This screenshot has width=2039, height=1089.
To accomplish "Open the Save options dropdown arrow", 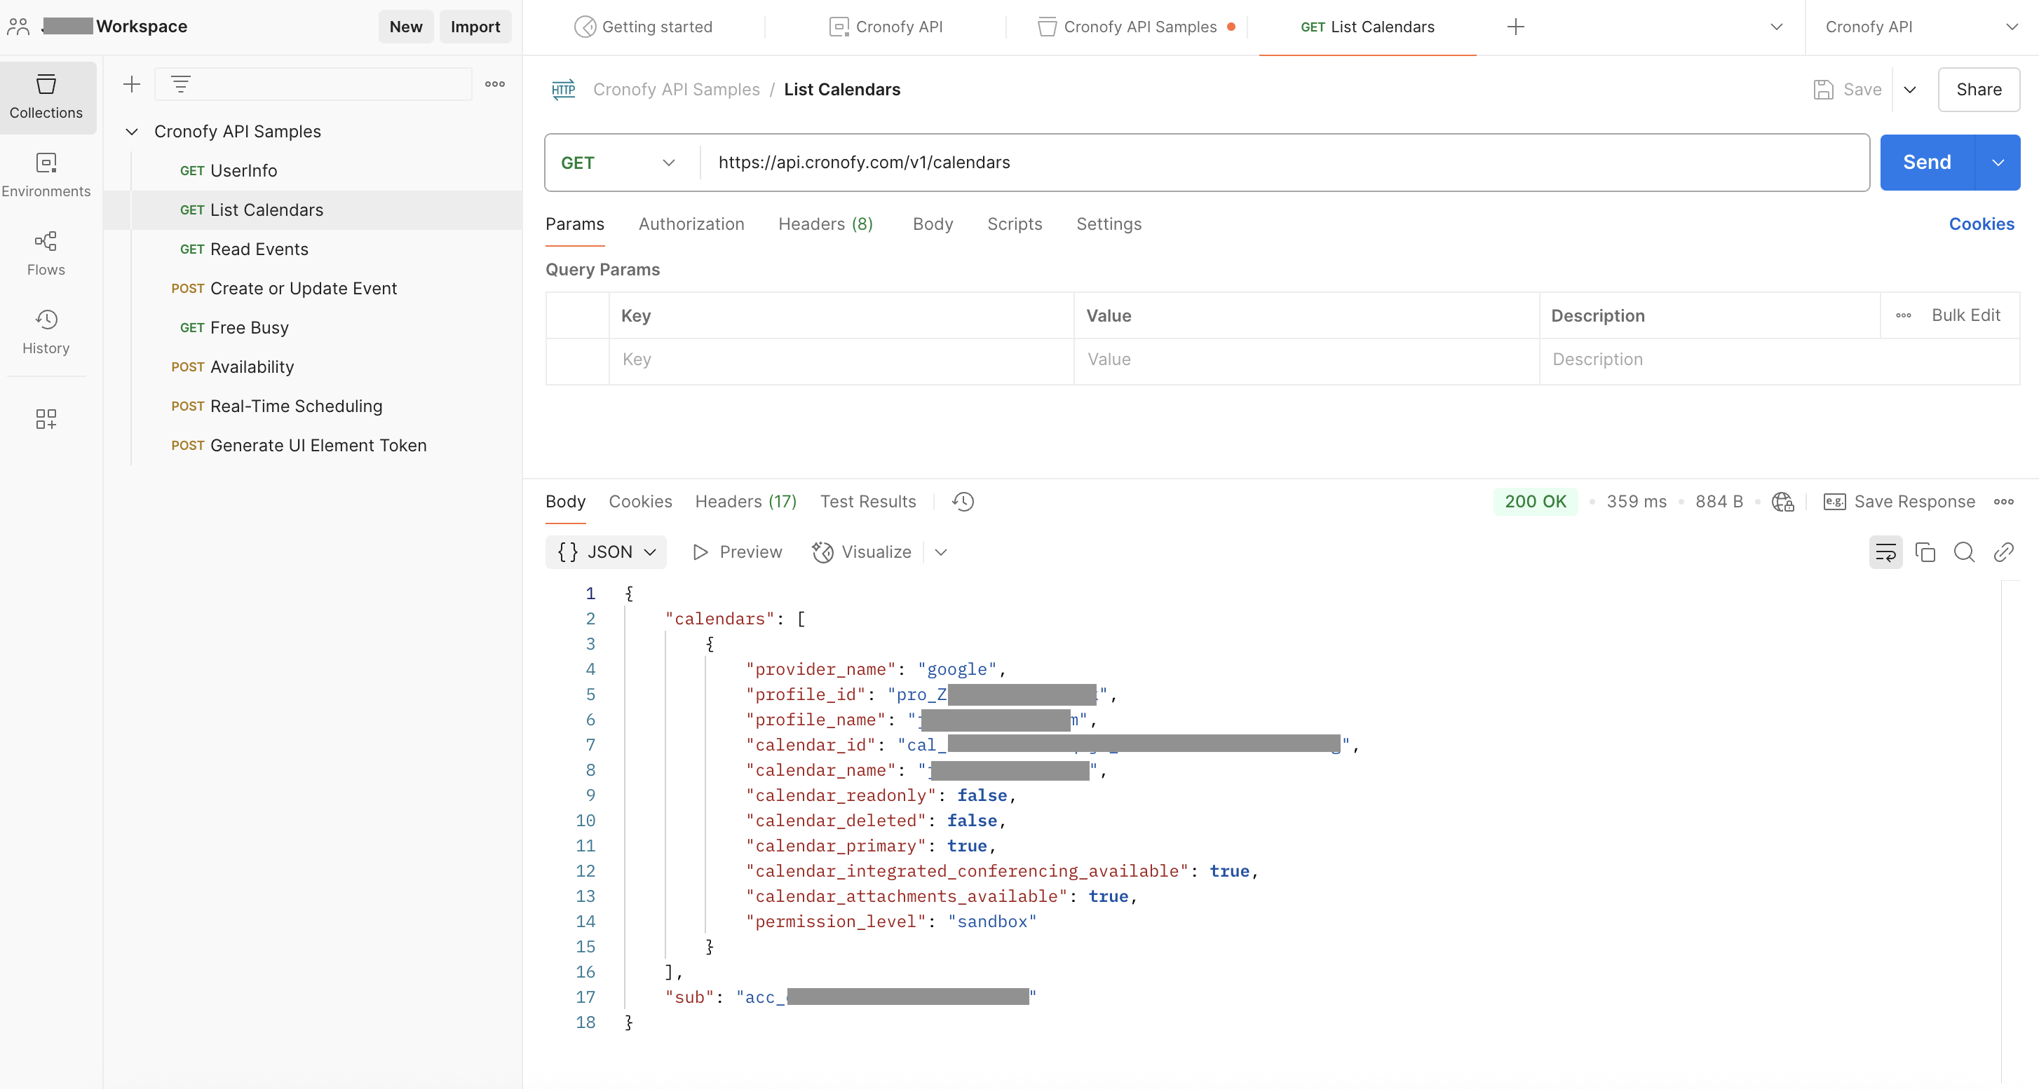I will pyautogui.click(x=1910, y=90).
